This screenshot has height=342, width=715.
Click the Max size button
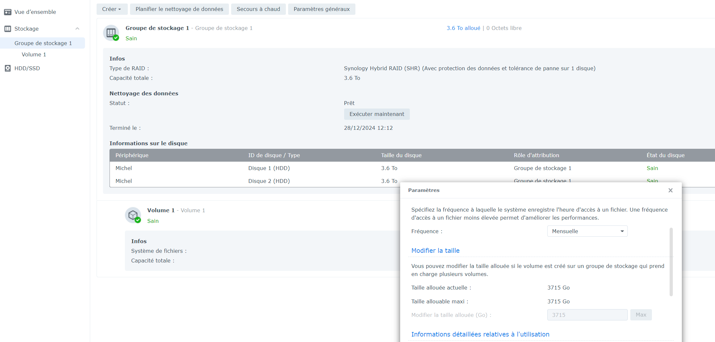(641, 315)
